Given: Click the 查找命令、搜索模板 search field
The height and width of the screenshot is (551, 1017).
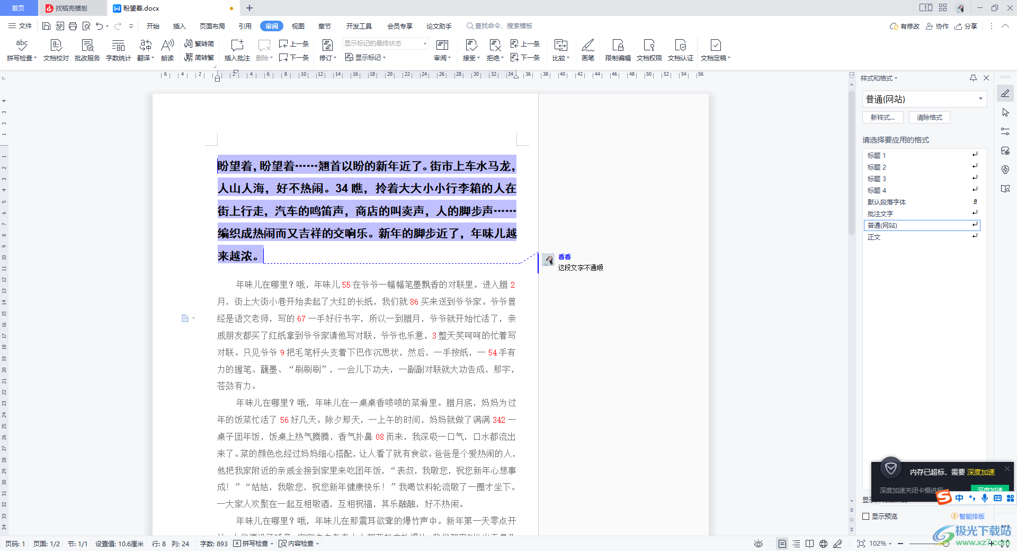Looking at the screenshot, I should (499, 26).
